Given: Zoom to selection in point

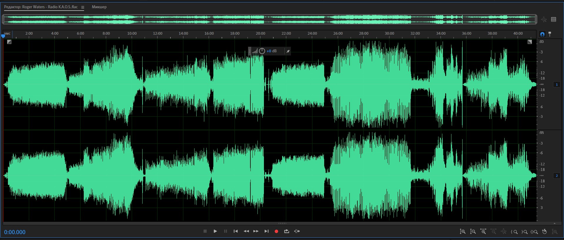Looking at the screenshot, I should [x=514, y=232].
